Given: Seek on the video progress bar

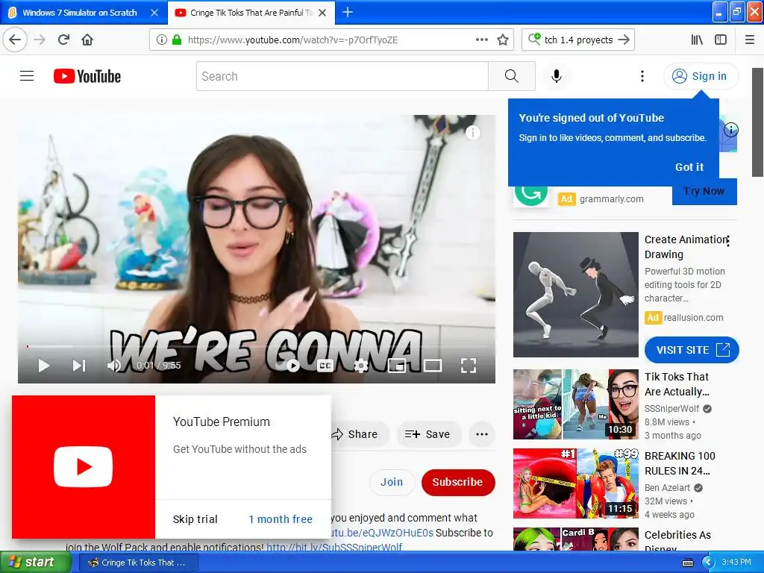Looking at the screenshot, I should point(257,346).
